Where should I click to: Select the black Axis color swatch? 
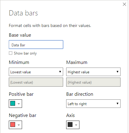tap(70, 125)
